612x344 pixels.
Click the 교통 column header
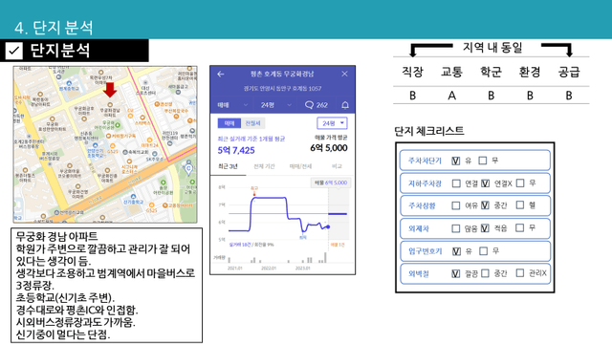pyautogui.click(x=451, y=72)
